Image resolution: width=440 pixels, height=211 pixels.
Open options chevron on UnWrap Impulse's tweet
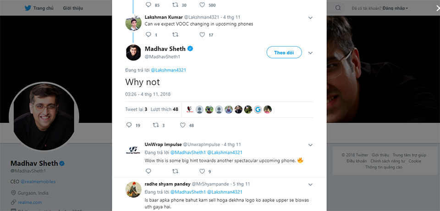310,145
